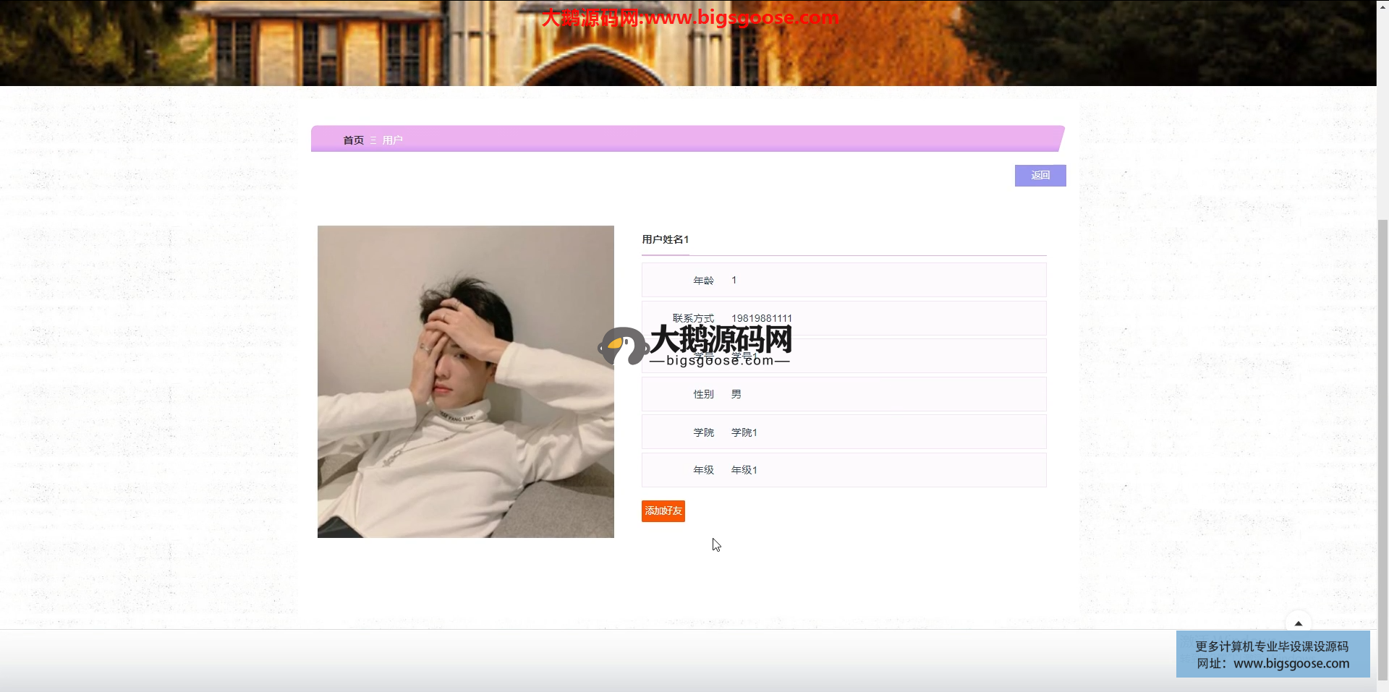1389x692 pixels.
Task: Go to 首页 in the breadcrumb
Action: pos(353,140)
